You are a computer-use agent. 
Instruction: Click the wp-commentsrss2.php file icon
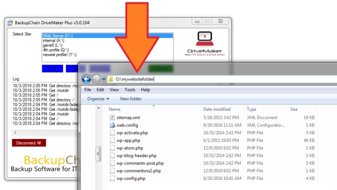[x=112, y=171]
